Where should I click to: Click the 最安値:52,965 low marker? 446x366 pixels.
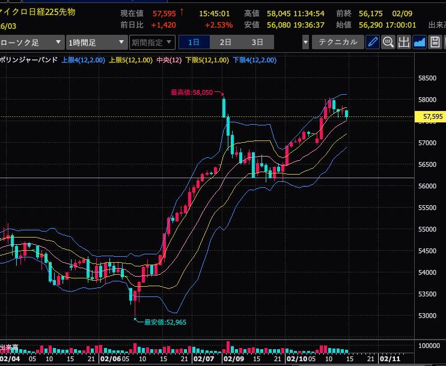(x=165, y=322)
